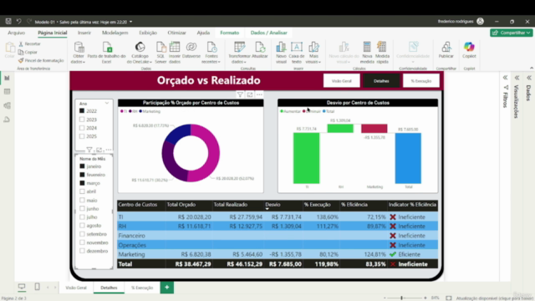
Task: Select desktop layout icon at bottom
Action: [22, 287]
